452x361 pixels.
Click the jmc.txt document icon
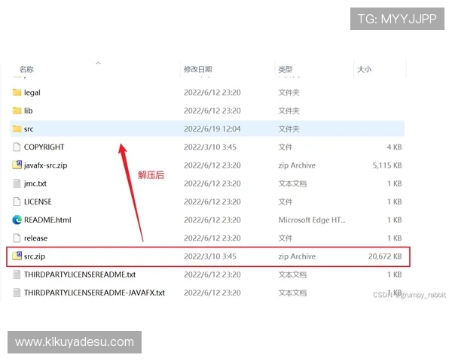pos(17,184)
